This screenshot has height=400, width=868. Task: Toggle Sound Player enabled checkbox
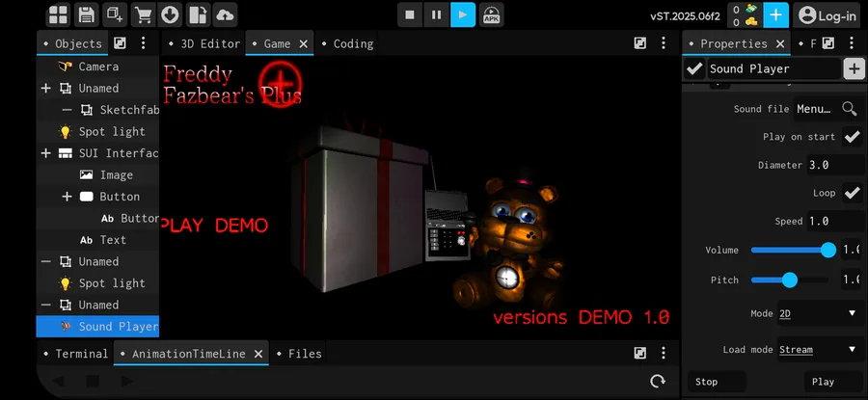pyautogui.click(x=693, y=69)
